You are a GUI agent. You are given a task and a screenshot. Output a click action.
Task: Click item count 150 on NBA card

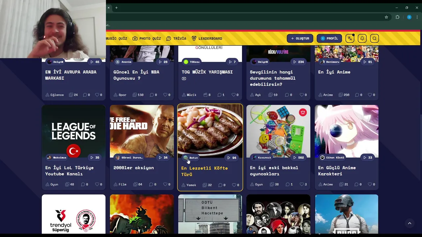(x=138, y=95)
